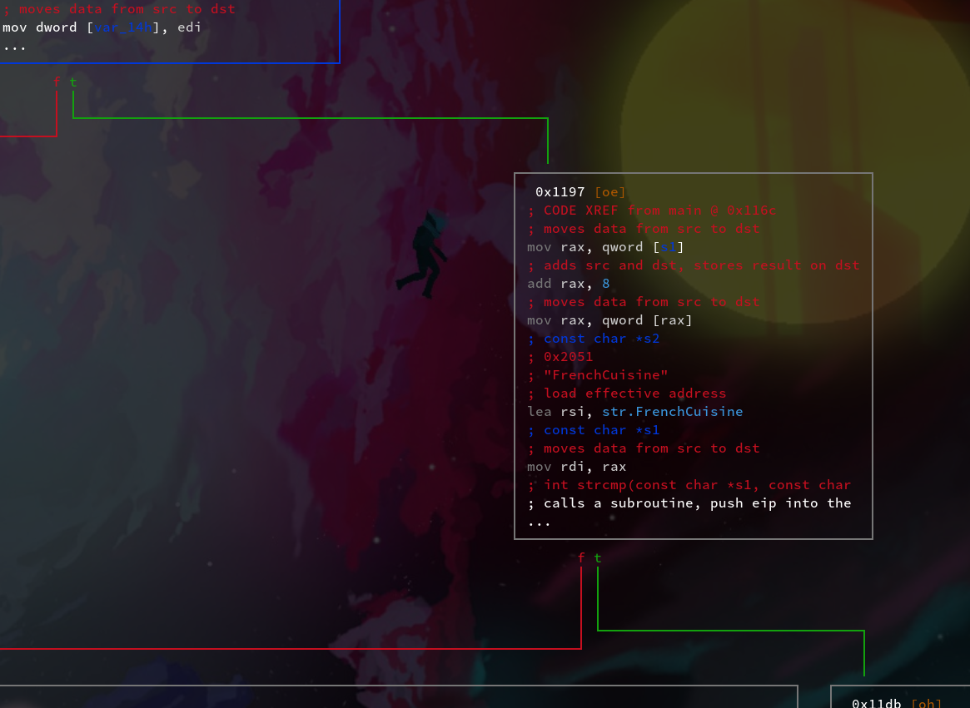Viewport: 970px width, 708px height.
Task: Click the red f label below 0x1197 node
Action: (581, 558)
